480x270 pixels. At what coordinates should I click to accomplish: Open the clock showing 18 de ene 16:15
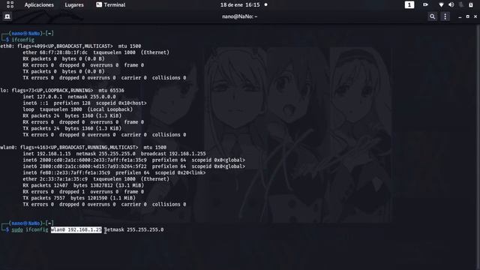point(240,5)
